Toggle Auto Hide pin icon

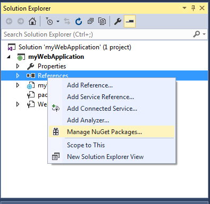pyautogui.click(x=193, y=8)
